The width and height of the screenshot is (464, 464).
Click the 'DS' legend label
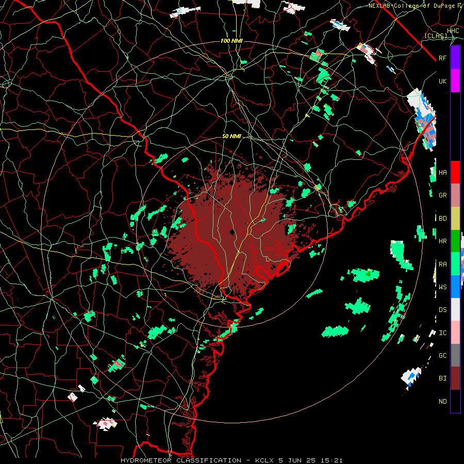(x=443, y=310)
